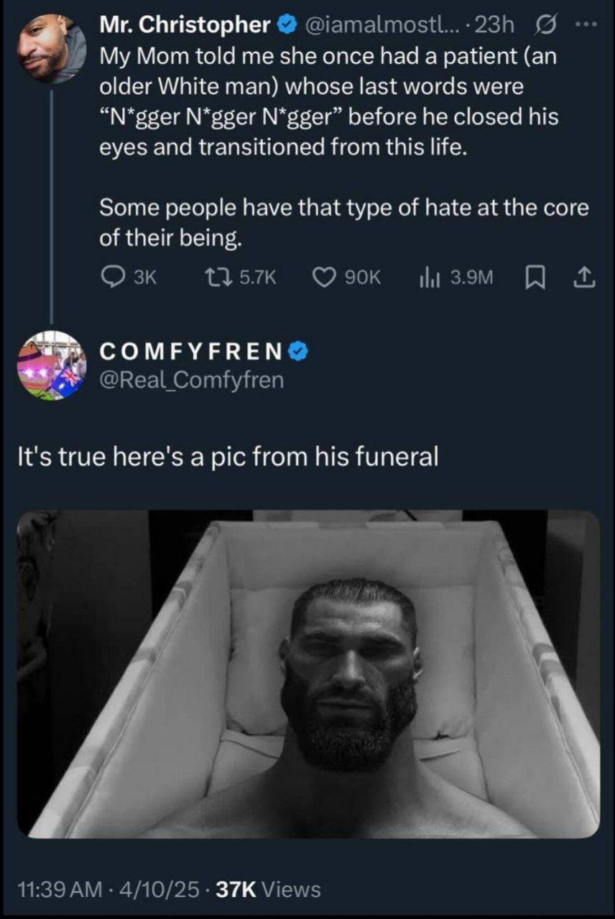Image resolution: width=615 pixels, height=919 pixels.
Task: Open Mr. Christopher's profile picture
Action: 50,47
